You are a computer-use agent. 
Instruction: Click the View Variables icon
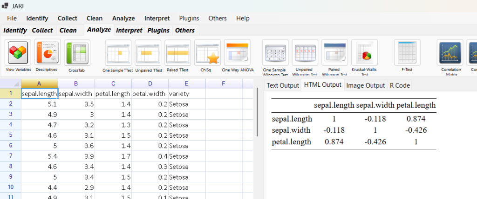pyautogui.click(x=18, y=53)
